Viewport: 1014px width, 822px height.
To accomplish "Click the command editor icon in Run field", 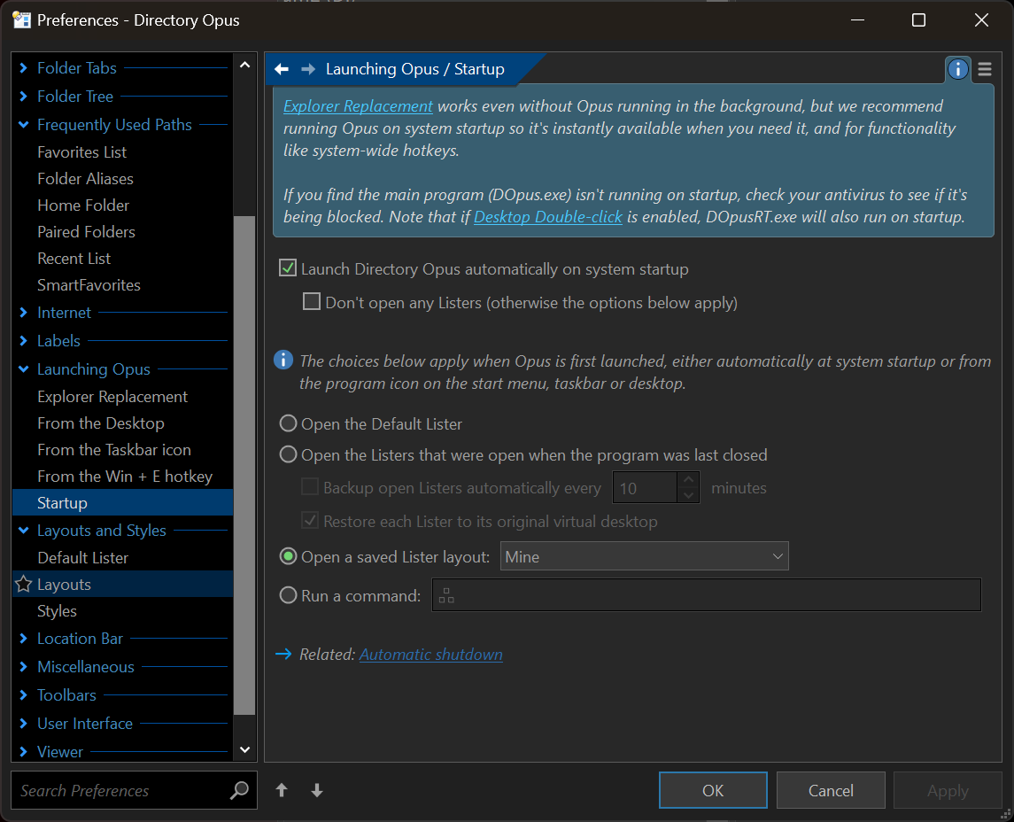I will click(446, 595).
